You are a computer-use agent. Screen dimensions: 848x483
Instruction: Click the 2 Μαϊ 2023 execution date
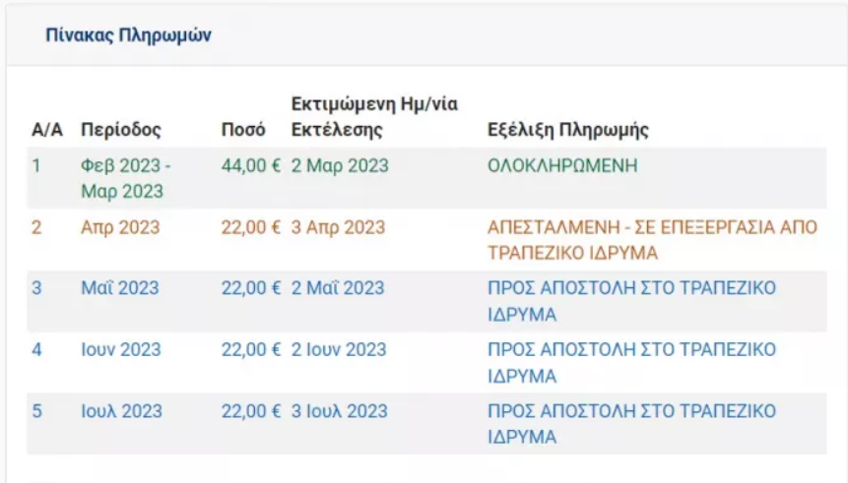[338, 288]
